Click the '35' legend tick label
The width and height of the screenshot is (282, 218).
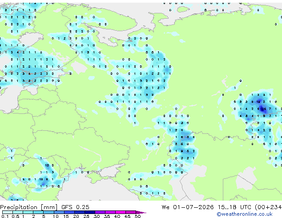[107, 216]
